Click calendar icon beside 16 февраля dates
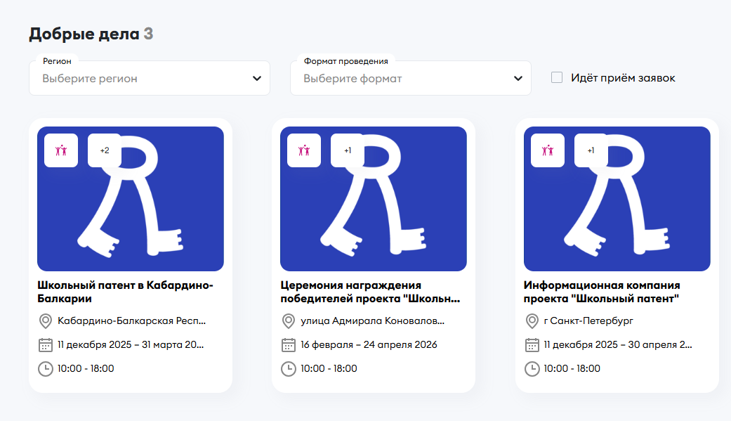Screen dimensions: 731x421 [289, 345]
